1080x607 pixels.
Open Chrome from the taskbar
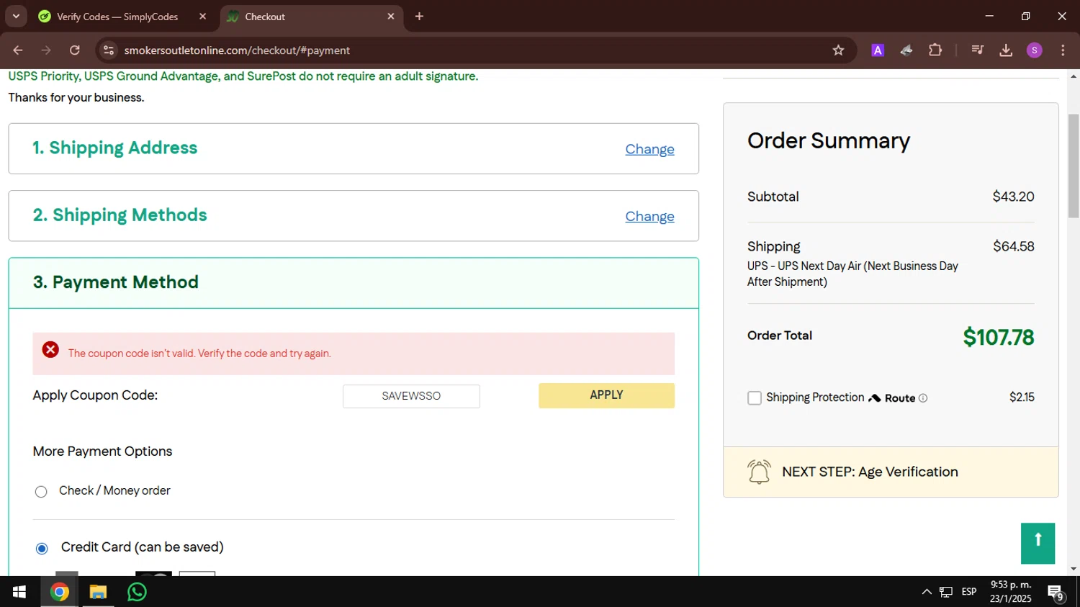click(x=60, y=592)
